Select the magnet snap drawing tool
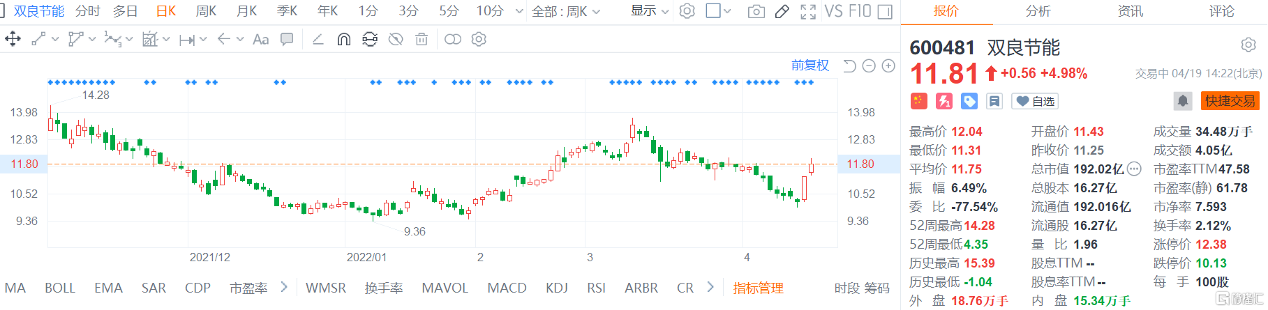This screenshot has width=1268, height=310. (x=343, y=40)
